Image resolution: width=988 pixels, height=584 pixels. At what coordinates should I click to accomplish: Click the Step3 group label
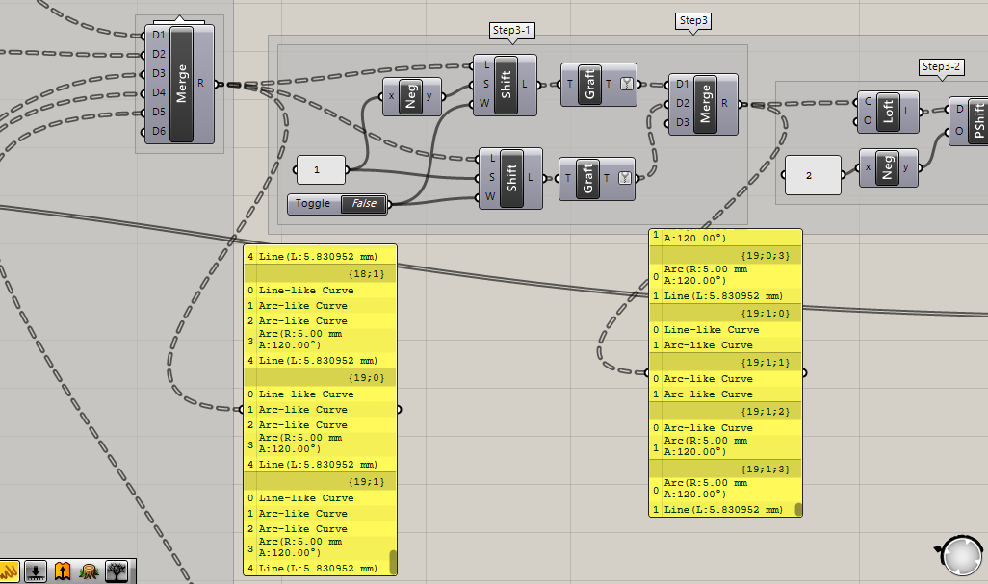pos(693,20)
